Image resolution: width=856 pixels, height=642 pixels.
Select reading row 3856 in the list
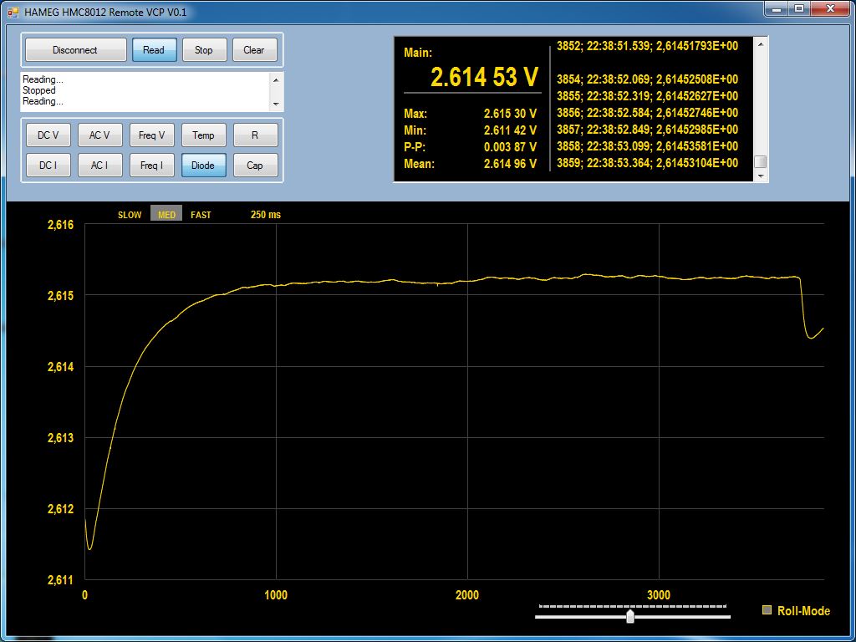point(648,113)
